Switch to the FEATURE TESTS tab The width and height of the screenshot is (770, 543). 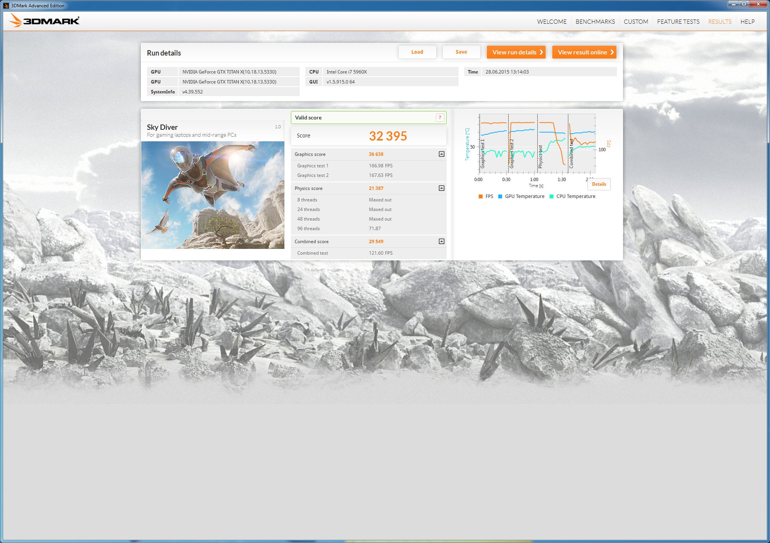(x=678, y=22)
